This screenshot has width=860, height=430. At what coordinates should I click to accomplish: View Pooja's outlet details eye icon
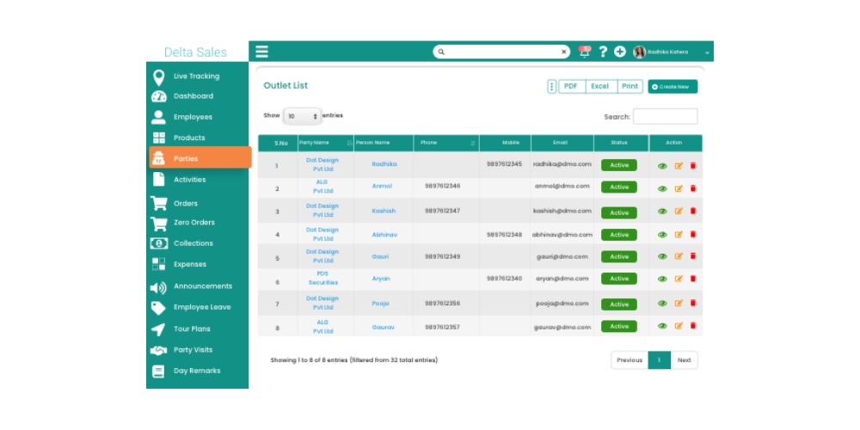tap(662, 304)
